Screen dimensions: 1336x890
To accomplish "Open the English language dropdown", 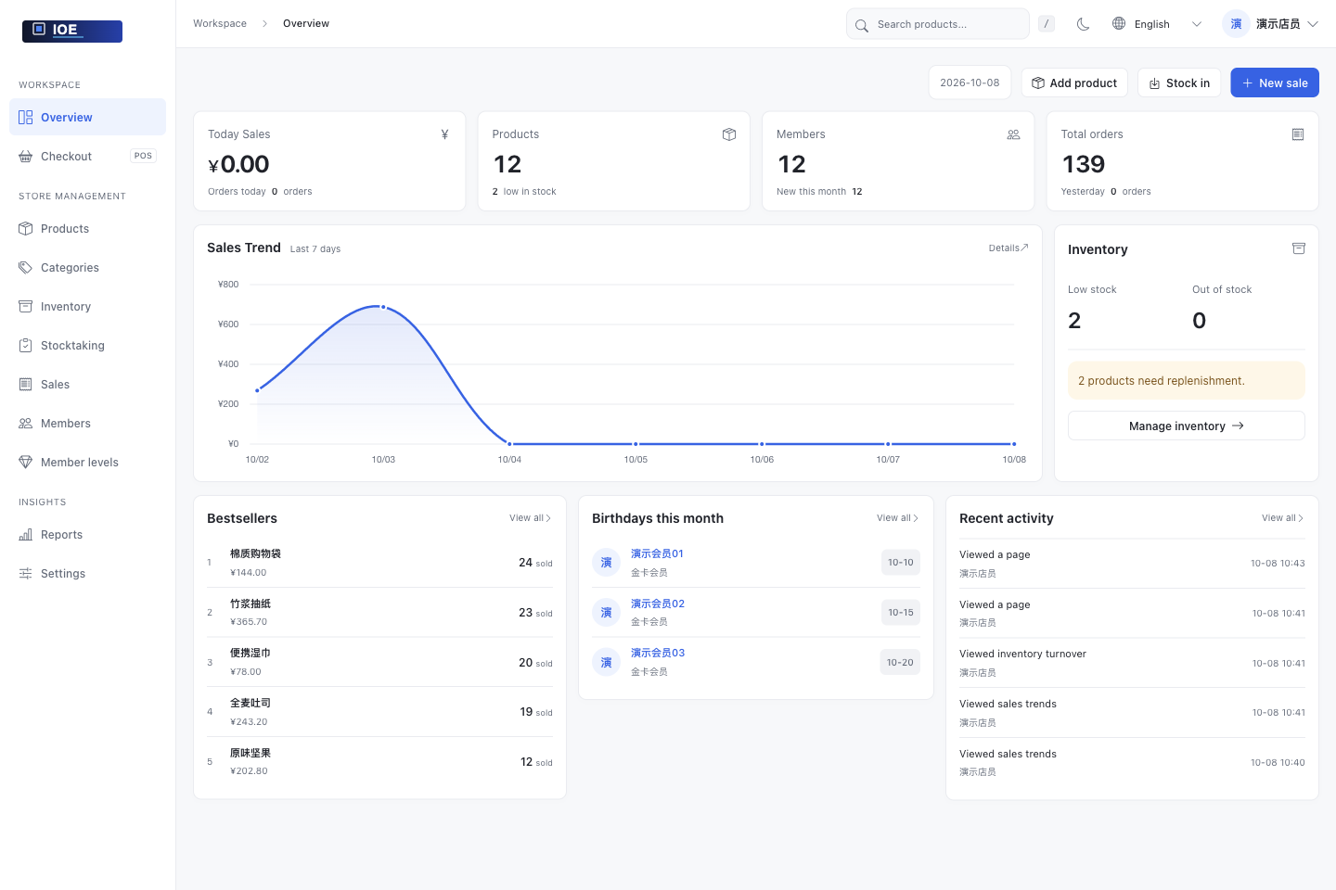I will 1157,24.
